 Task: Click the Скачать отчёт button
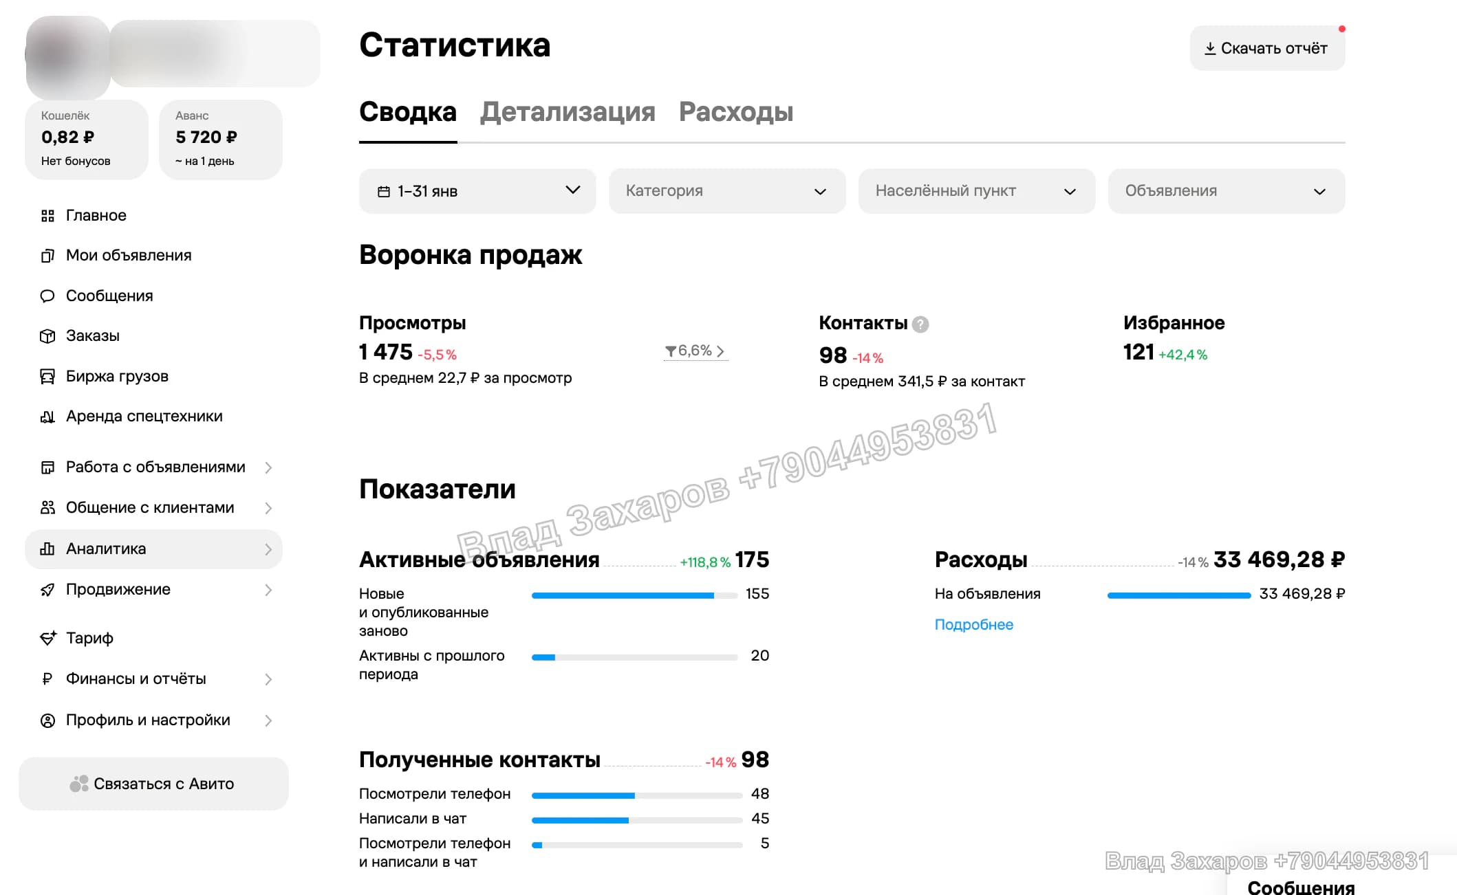pos(1267,48)
